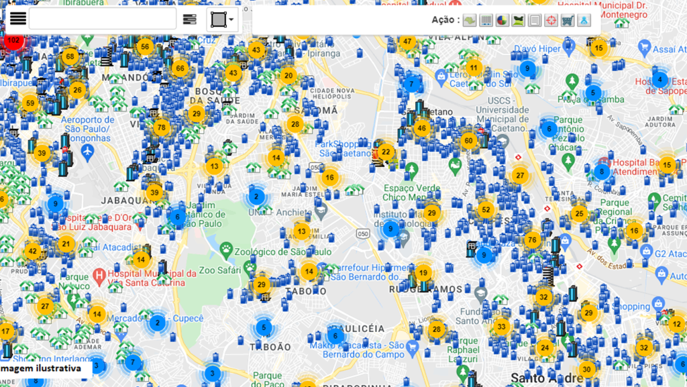687x387 pixels.
Task: Click the empty search input field
Action: coord(102,19)
